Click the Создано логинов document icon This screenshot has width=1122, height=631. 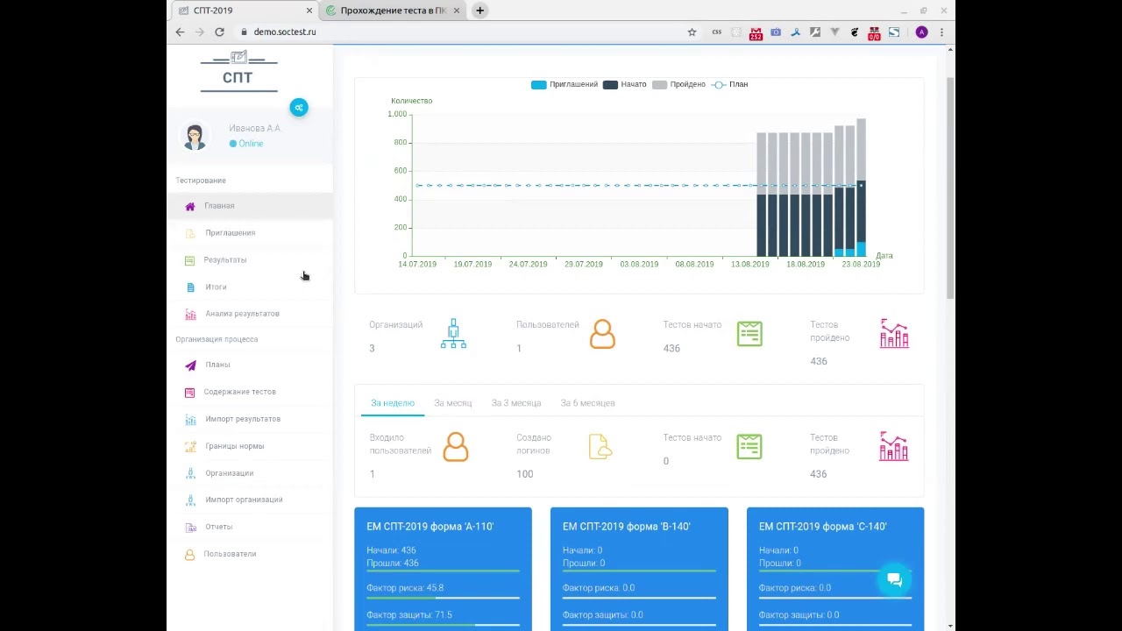click(x=601, y=447)
